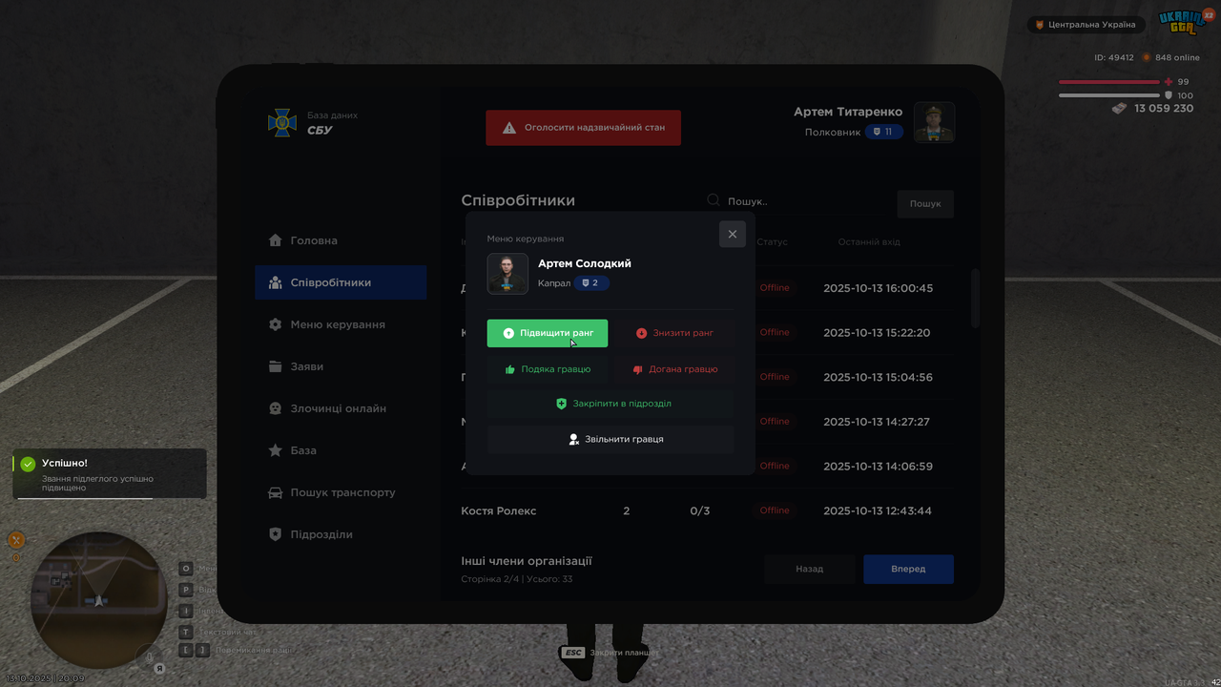Click the minimap in corner
Screen dimensions: 1221x687
pyautogui.click(x=99, y=600)
